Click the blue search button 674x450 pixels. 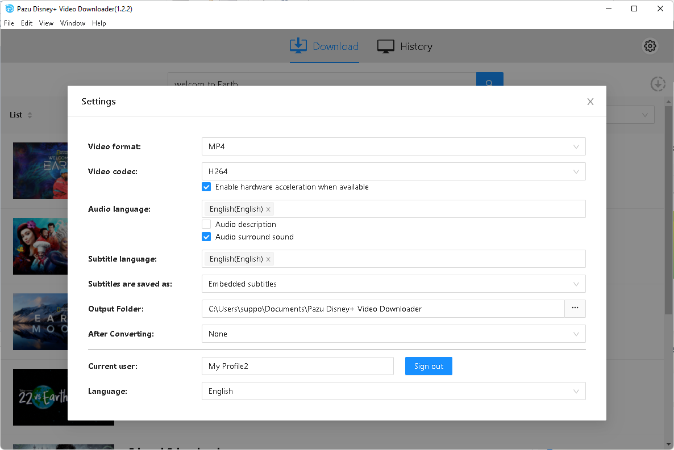click(490, 79)
